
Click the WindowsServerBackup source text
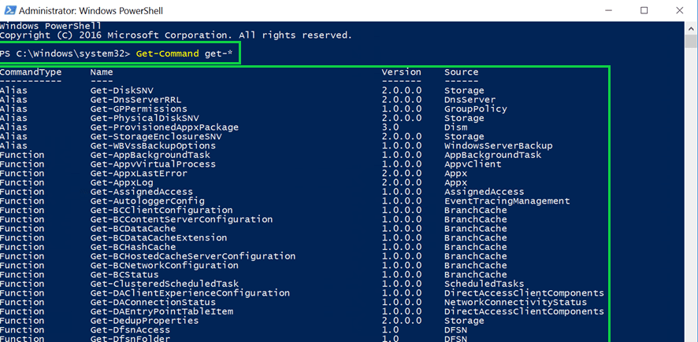[x=498, y=145]
